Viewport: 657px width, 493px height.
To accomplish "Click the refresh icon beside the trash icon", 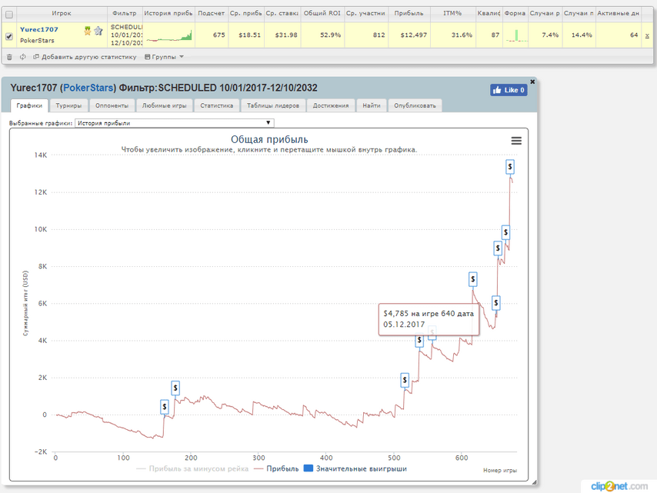I will pyautogui.click(x=22, y=57).
